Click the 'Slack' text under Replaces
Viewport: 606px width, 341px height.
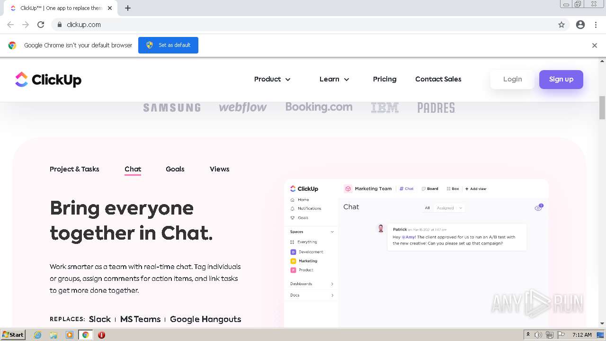pos(100,319)
